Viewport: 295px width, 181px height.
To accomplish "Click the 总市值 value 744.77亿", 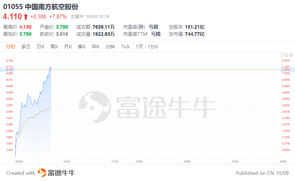I will coord(195,34).
